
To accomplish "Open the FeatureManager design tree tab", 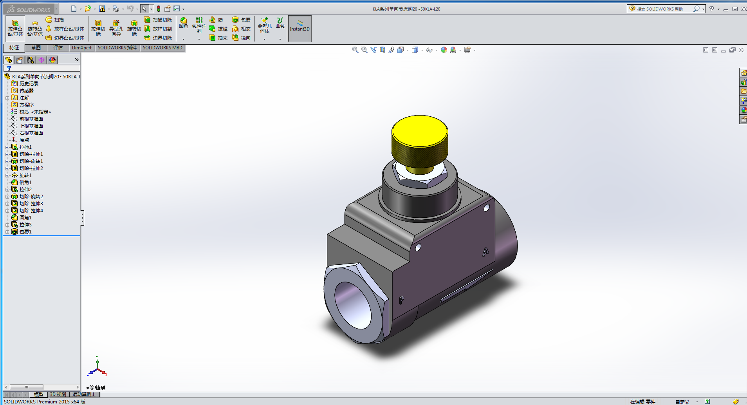I will 9,60.
